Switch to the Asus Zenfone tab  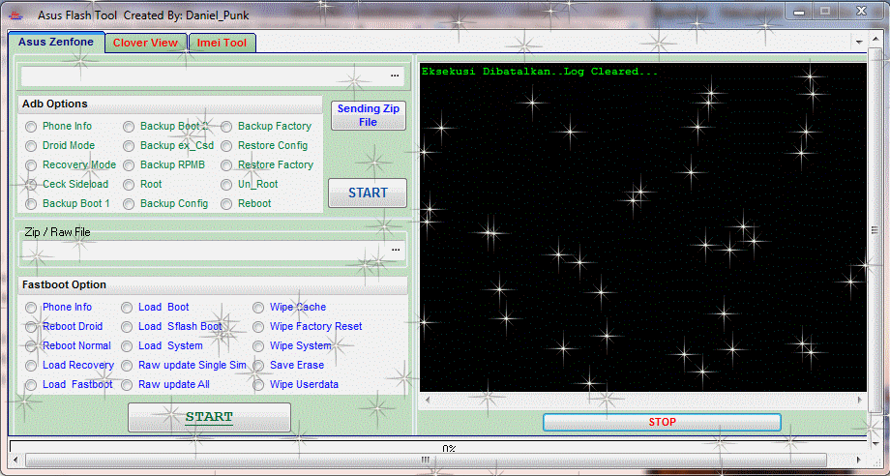click(56, 42)
